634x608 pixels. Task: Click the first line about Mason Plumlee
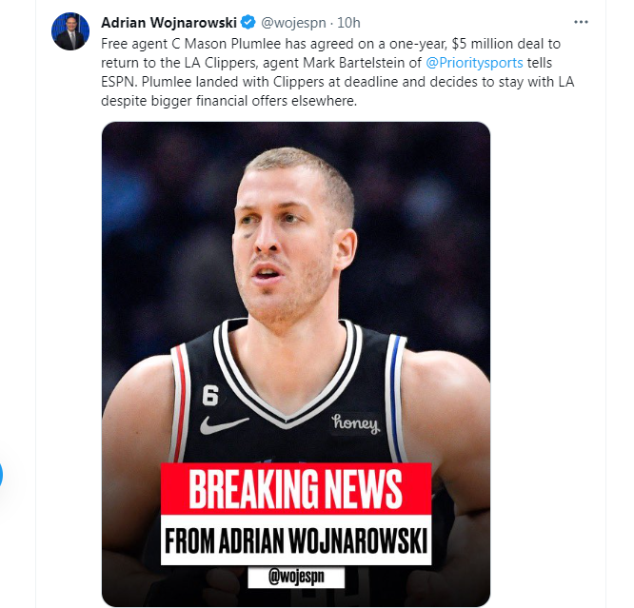click(330, 44)
